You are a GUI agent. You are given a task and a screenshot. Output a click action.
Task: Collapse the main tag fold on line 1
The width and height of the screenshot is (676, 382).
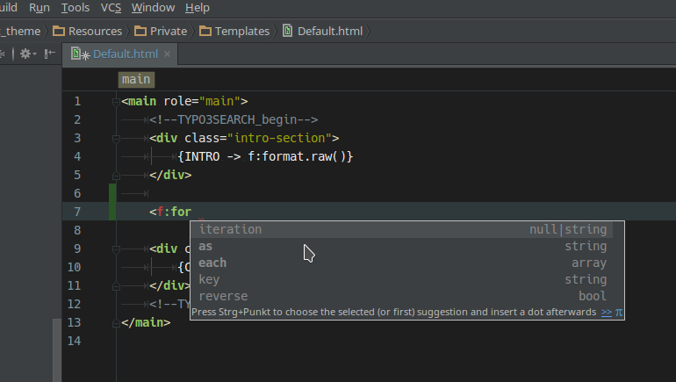click(x=116, y=101)
